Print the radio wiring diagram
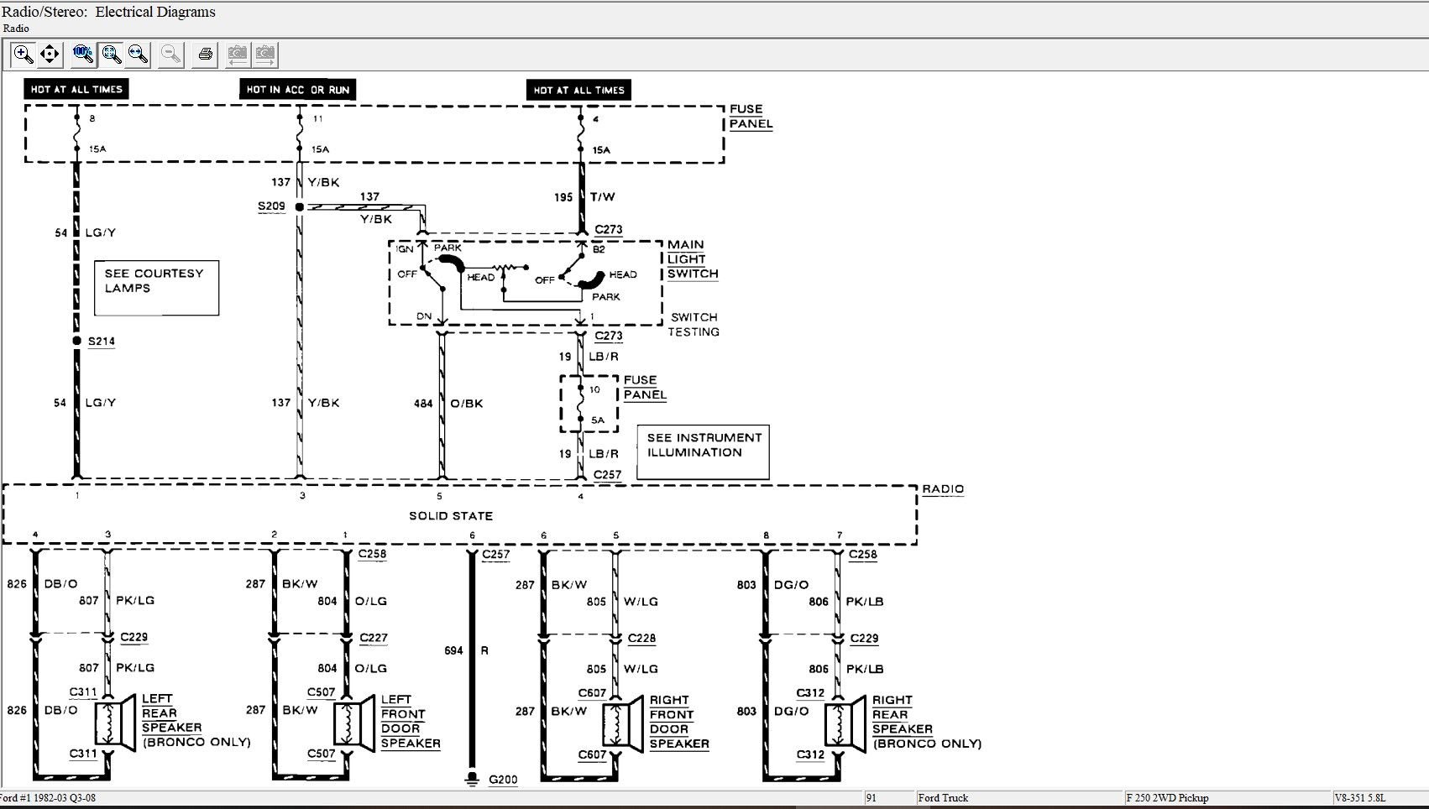This screenshot has width=1429, height=809. click(205, 55)
